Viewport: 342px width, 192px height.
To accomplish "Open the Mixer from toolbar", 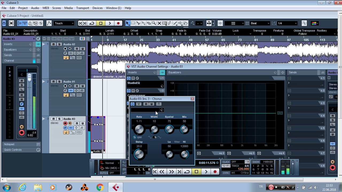I will click(41, 23).
